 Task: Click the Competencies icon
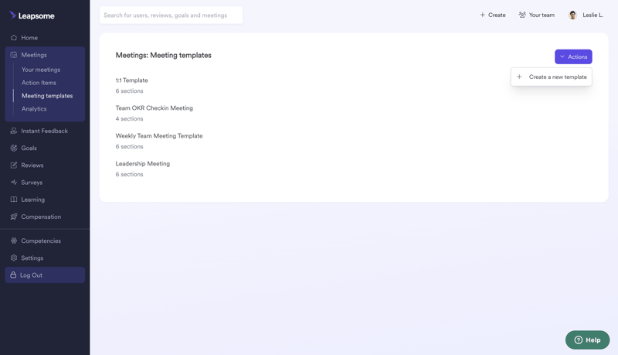coord(14,241)
